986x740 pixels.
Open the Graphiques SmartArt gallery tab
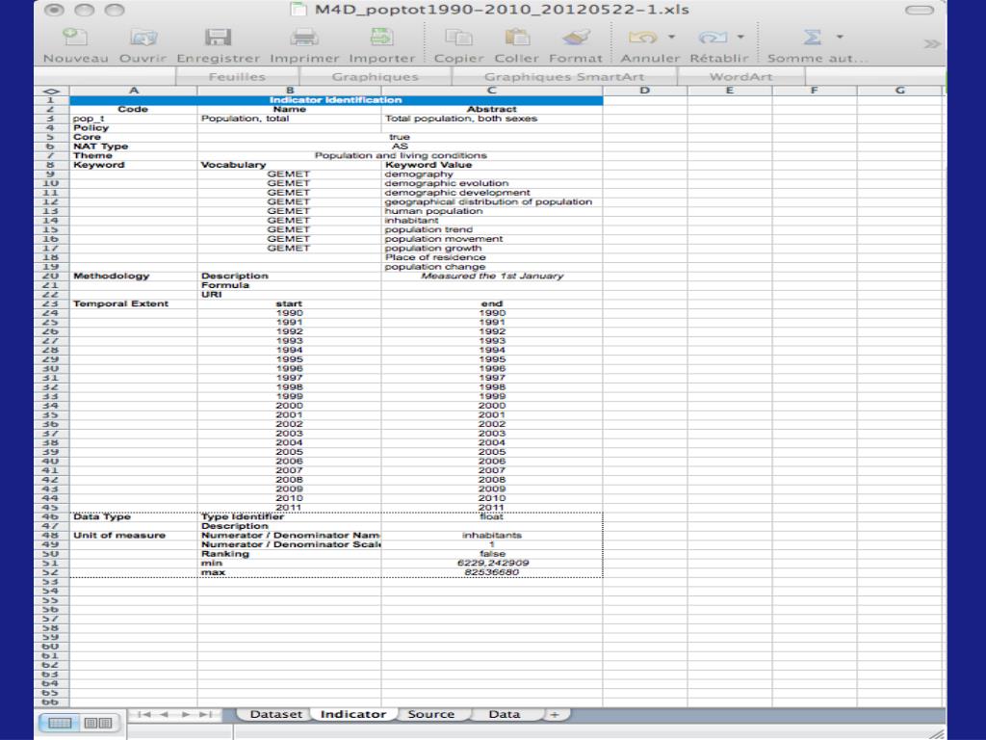click(565, 76)
